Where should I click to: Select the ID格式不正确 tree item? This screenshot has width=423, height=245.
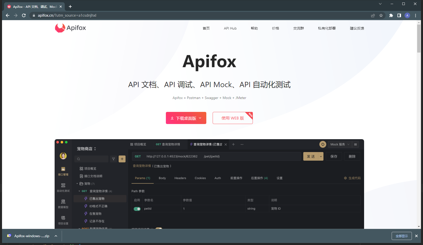[98, 206]
